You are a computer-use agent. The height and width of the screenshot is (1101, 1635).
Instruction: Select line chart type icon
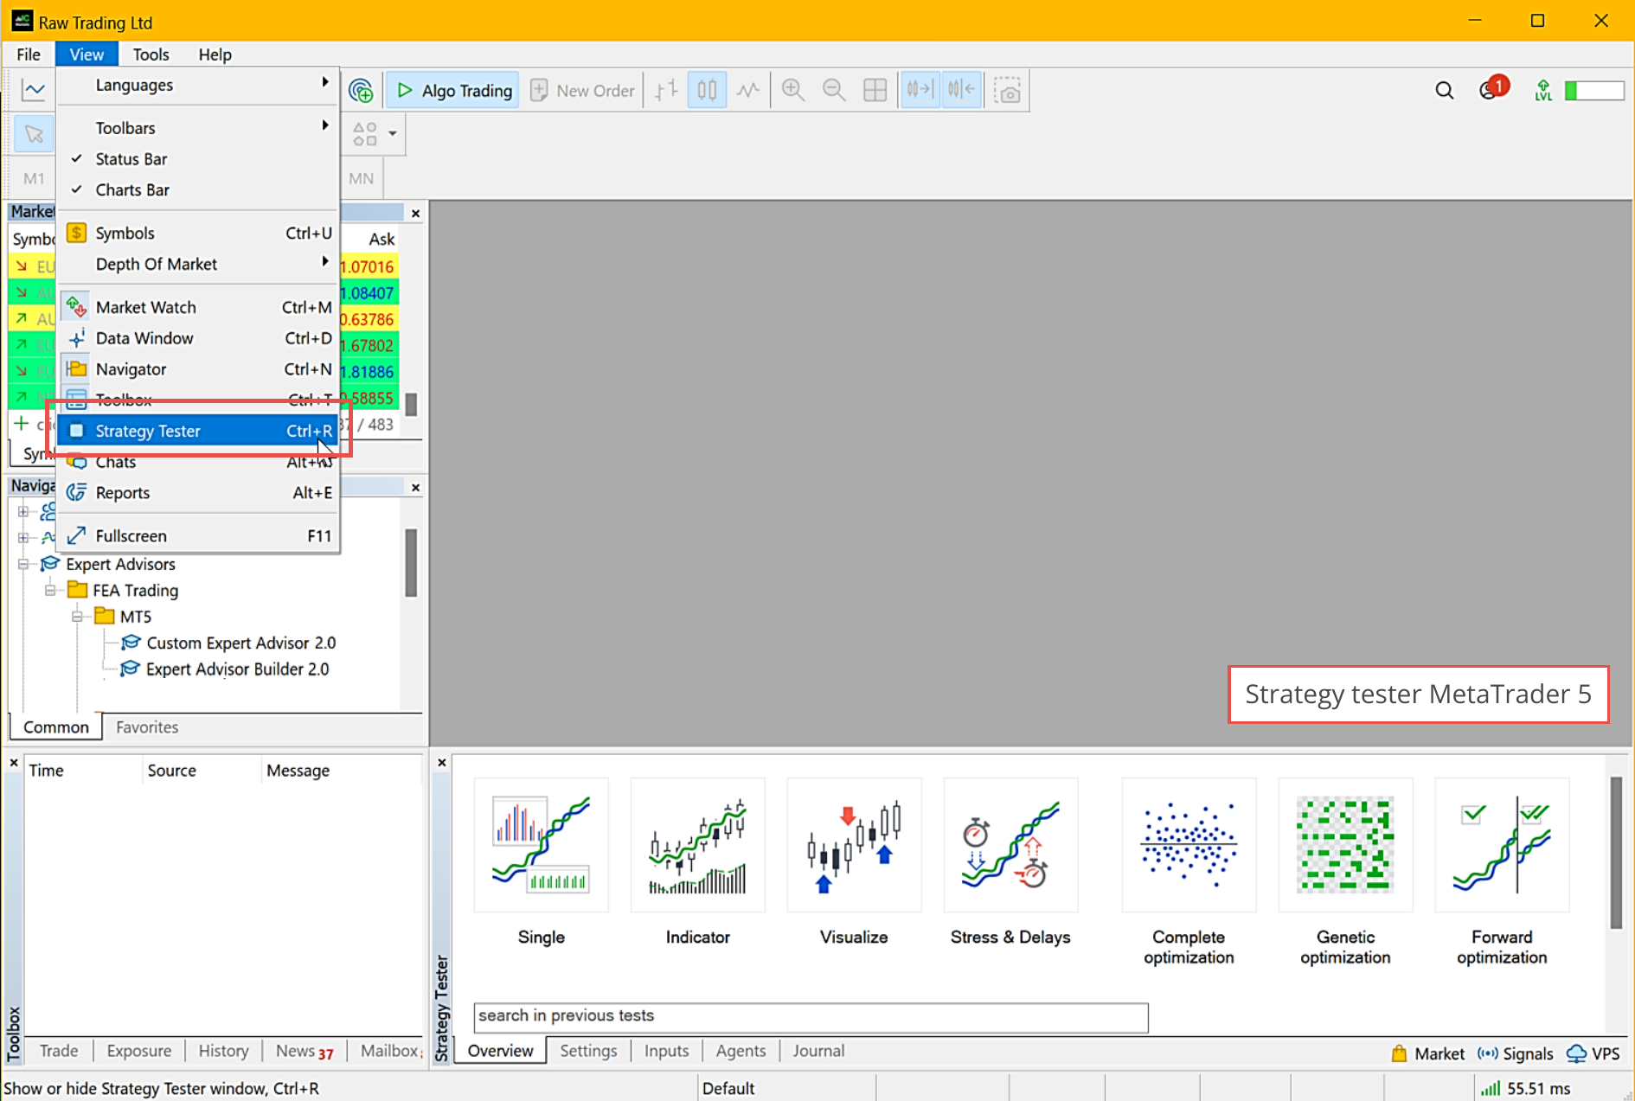point(747,90)
